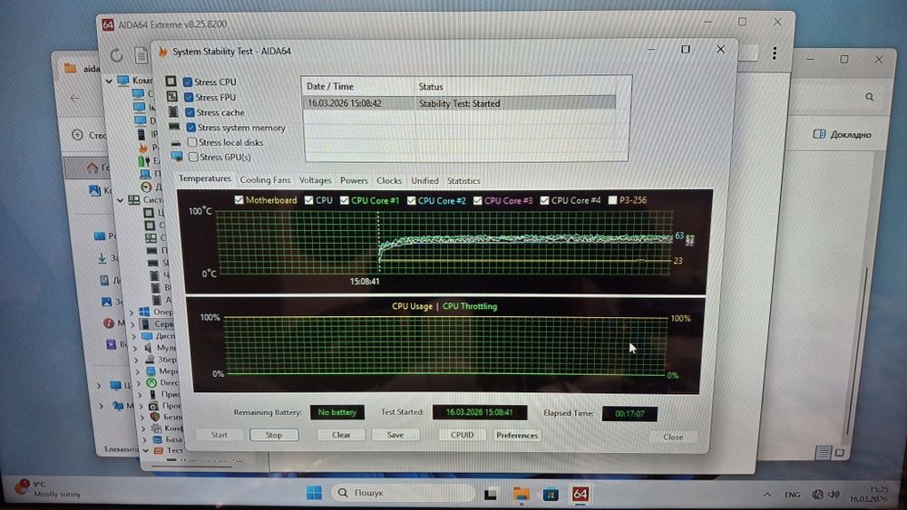Open Microsoft Store from the taskbar
907x510 pixels.
551,495
